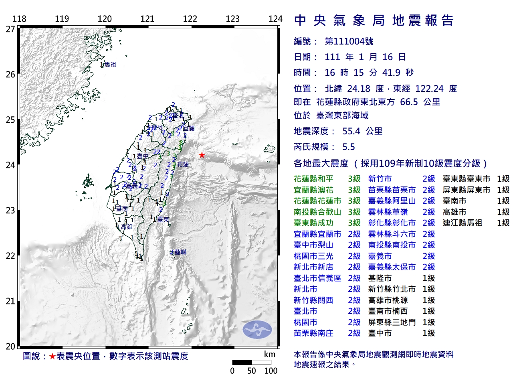Screen dimensions: 513x385
Task: Select the 花蓮縣和平 3級 intensity entry
Action: point(327,179)
